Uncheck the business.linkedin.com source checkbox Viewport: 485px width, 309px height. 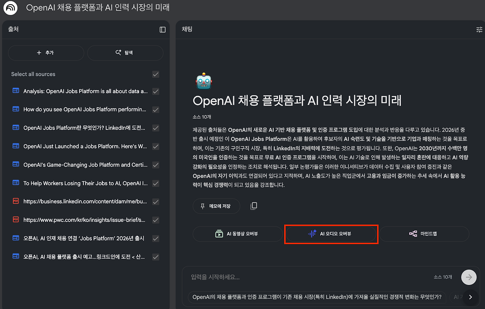click(155, 202)
